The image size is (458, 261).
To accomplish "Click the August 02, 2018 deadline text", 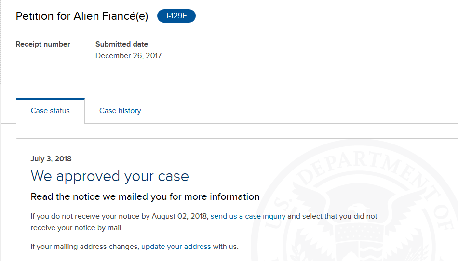I will (x=179, y=216).
